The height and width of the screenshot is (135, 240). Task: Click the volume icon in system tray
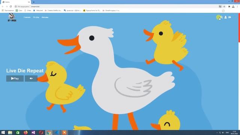coord(223,132)
